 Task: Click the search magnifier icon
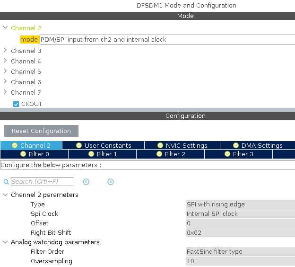pos(6,182)
